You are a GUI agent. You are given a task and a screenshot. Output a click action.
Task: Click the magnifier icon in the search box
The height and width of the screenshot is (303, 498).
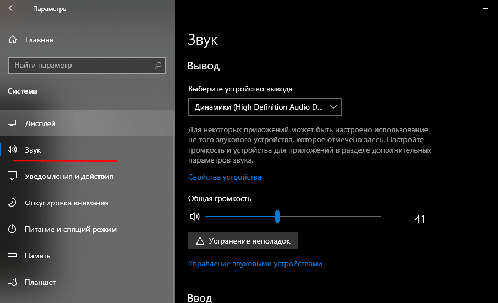tap(158, 66)
